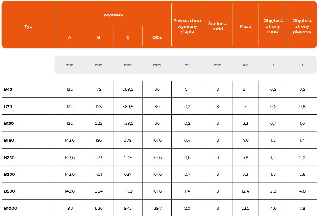The image size is (318, 220).
Task: Click the Średnica rurki column header
Action: pyautogui.click(x=217, y=26)
